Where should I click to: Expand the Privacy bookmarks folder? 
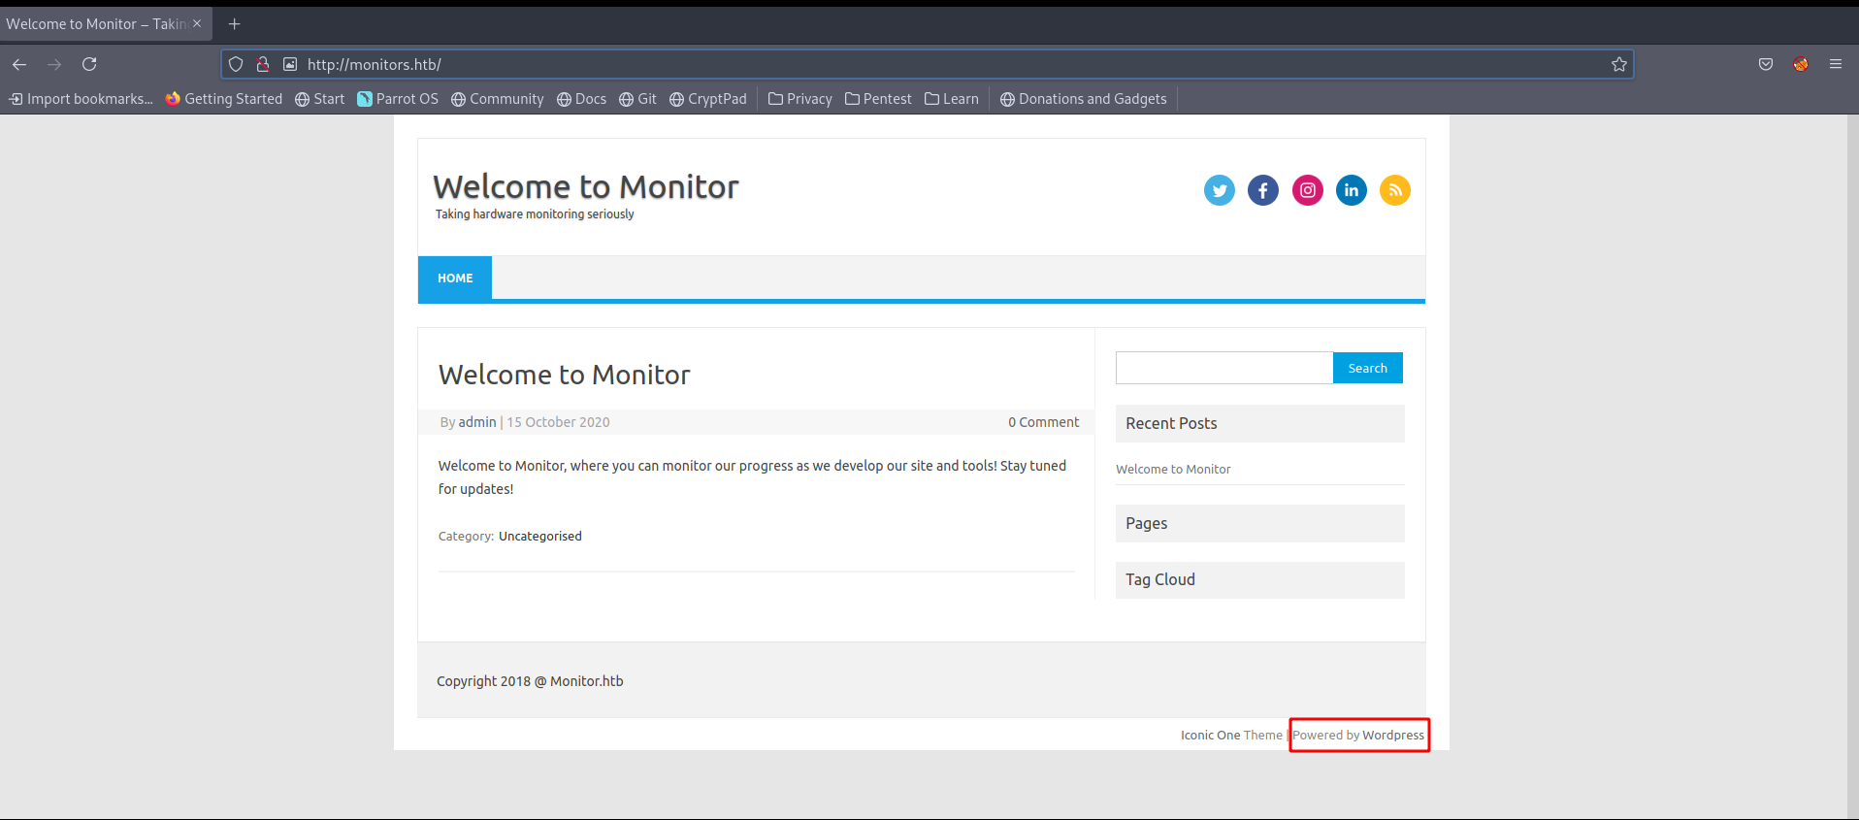800,99
